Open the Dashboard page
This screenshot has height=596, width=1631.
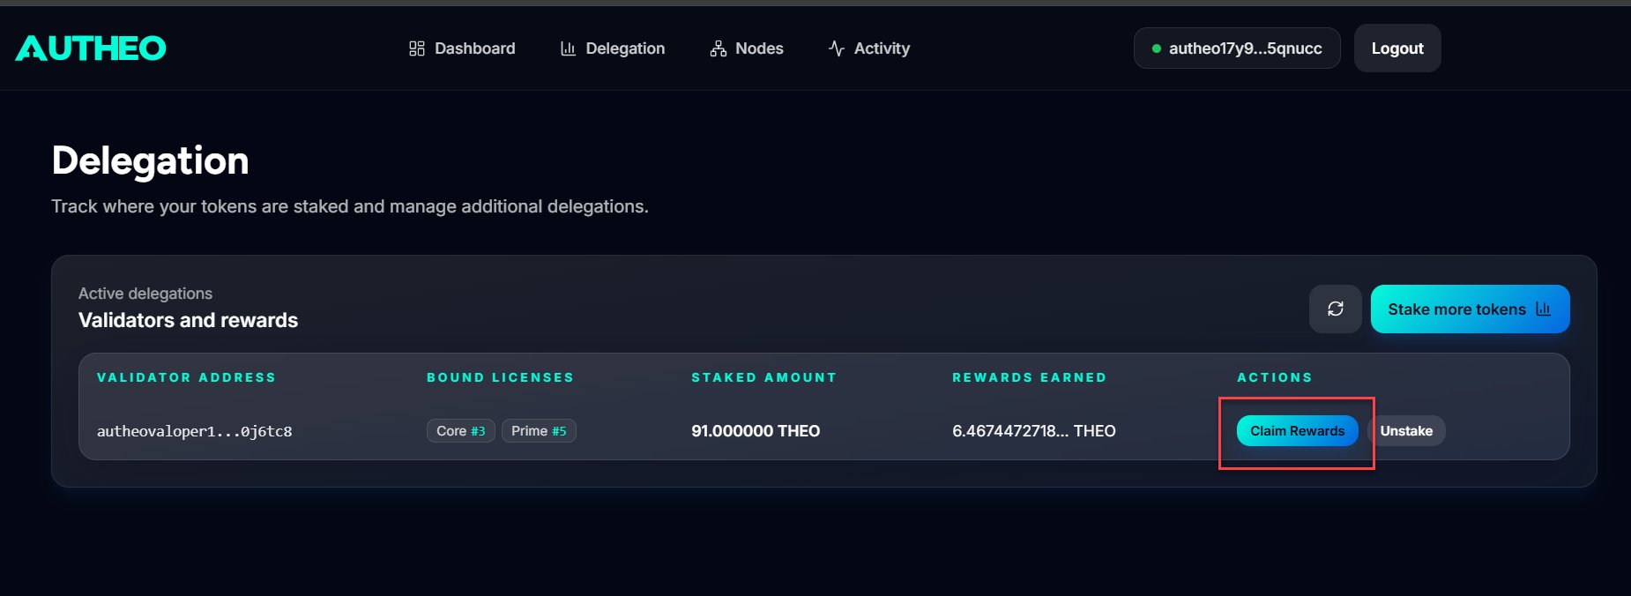(x=462, y=48)
